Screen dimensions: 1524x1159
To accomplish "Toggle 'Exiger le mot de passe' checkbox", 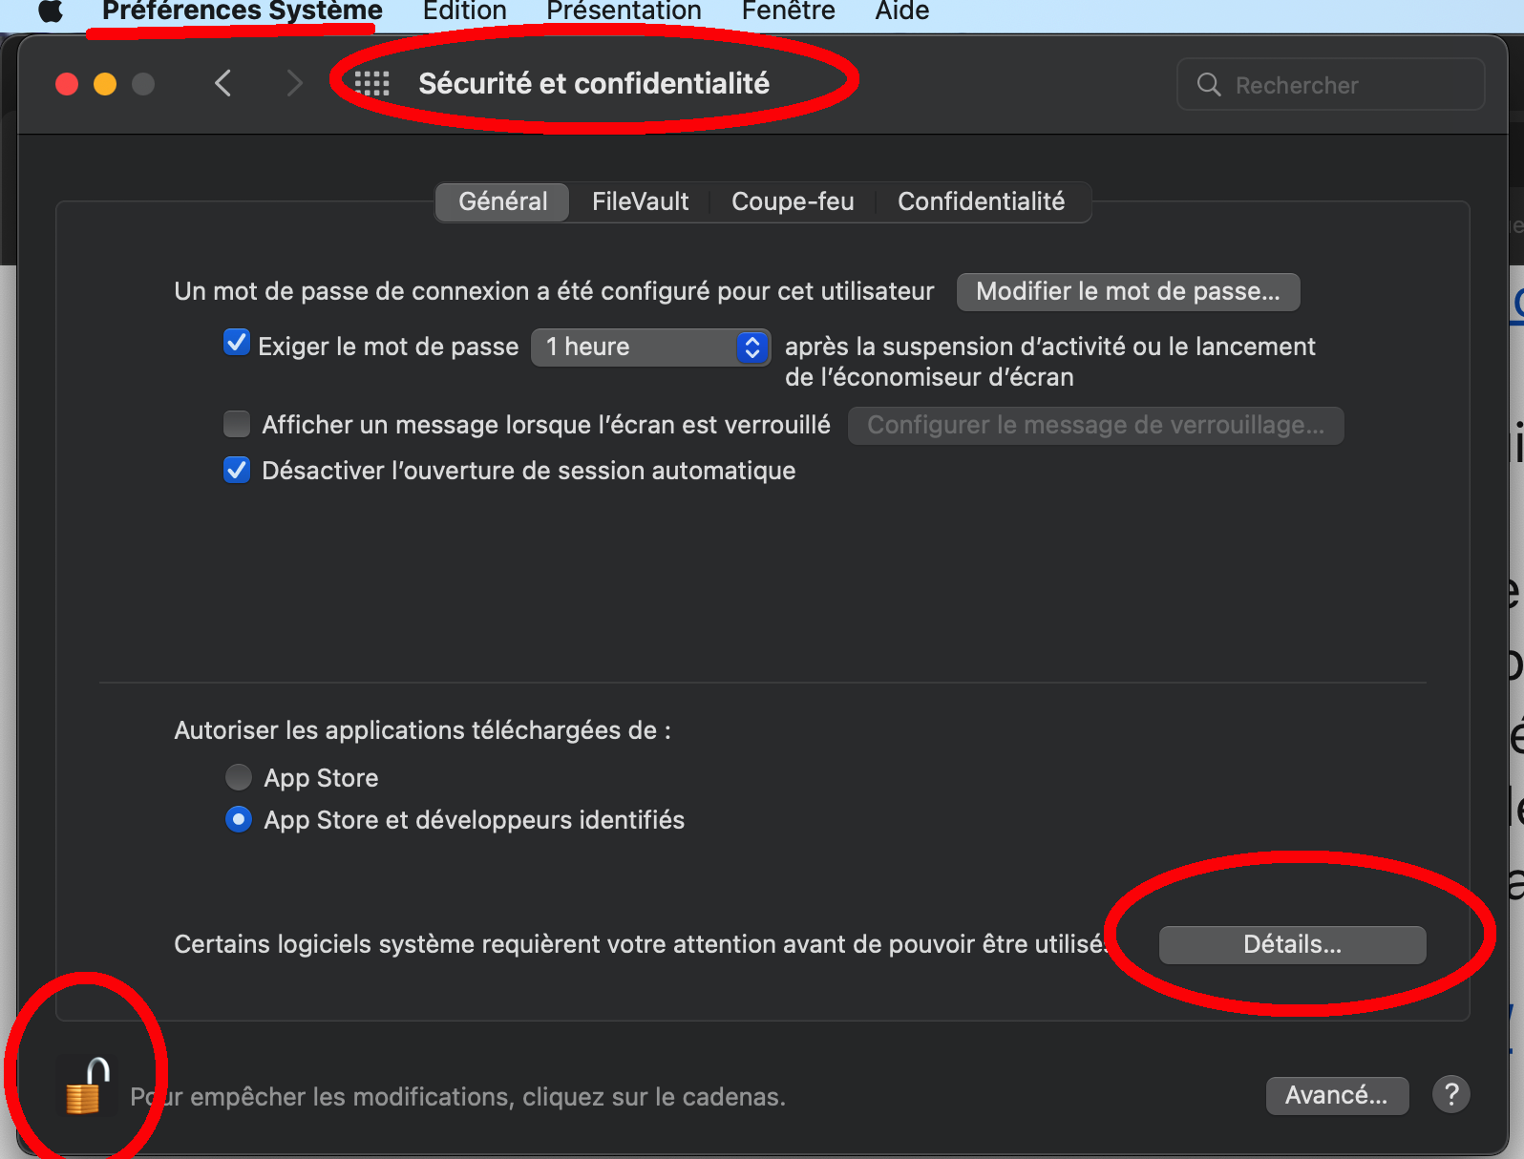I will point(237,343).
